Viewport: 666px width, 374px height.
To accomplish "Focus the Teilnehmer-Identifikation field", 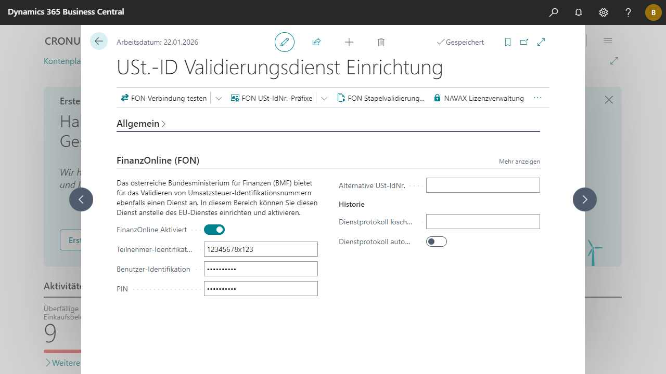I will 261,249.
